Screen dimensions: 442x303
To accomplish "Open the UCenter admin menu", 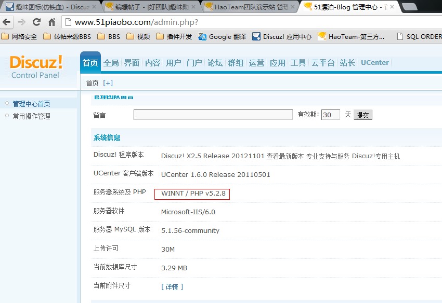I will click(374, 62).
